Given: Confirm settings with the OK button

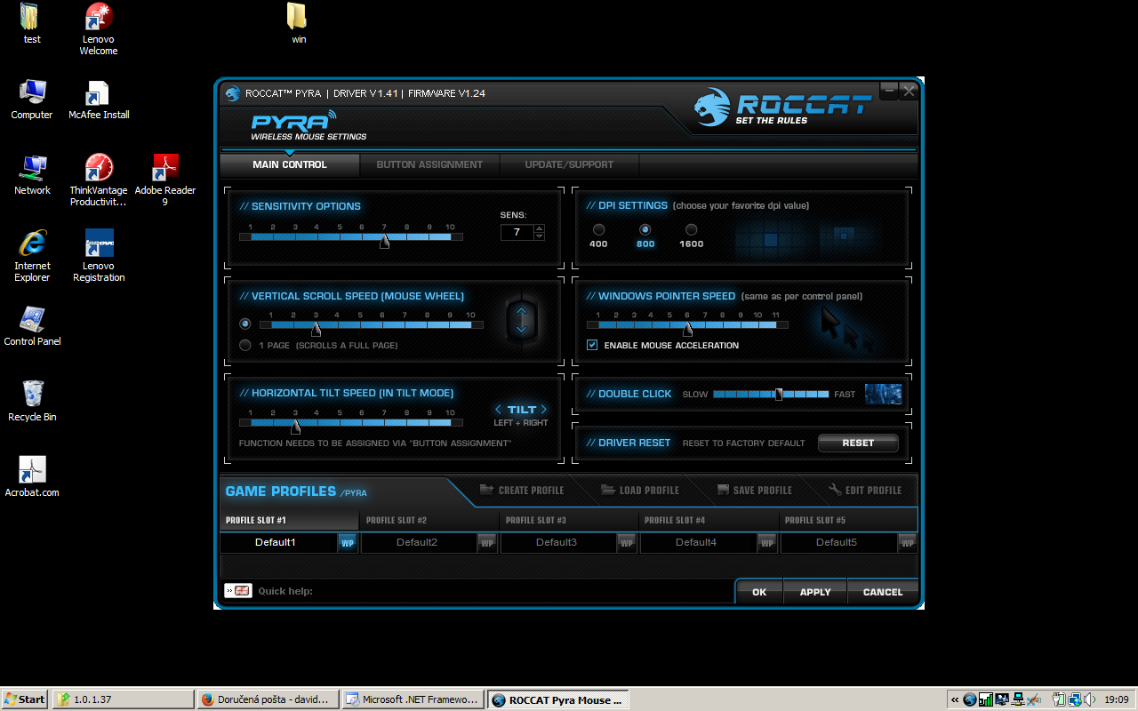Looking at the screenshot, I should (759, 592).
